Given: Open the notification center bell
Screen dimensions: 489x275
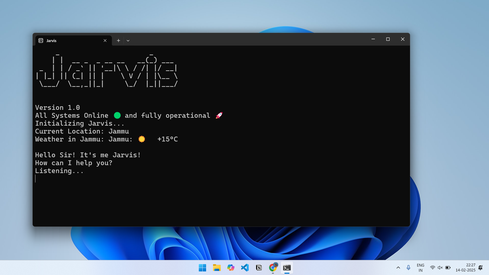Looking at the screenshot, I should coord(481,268).
